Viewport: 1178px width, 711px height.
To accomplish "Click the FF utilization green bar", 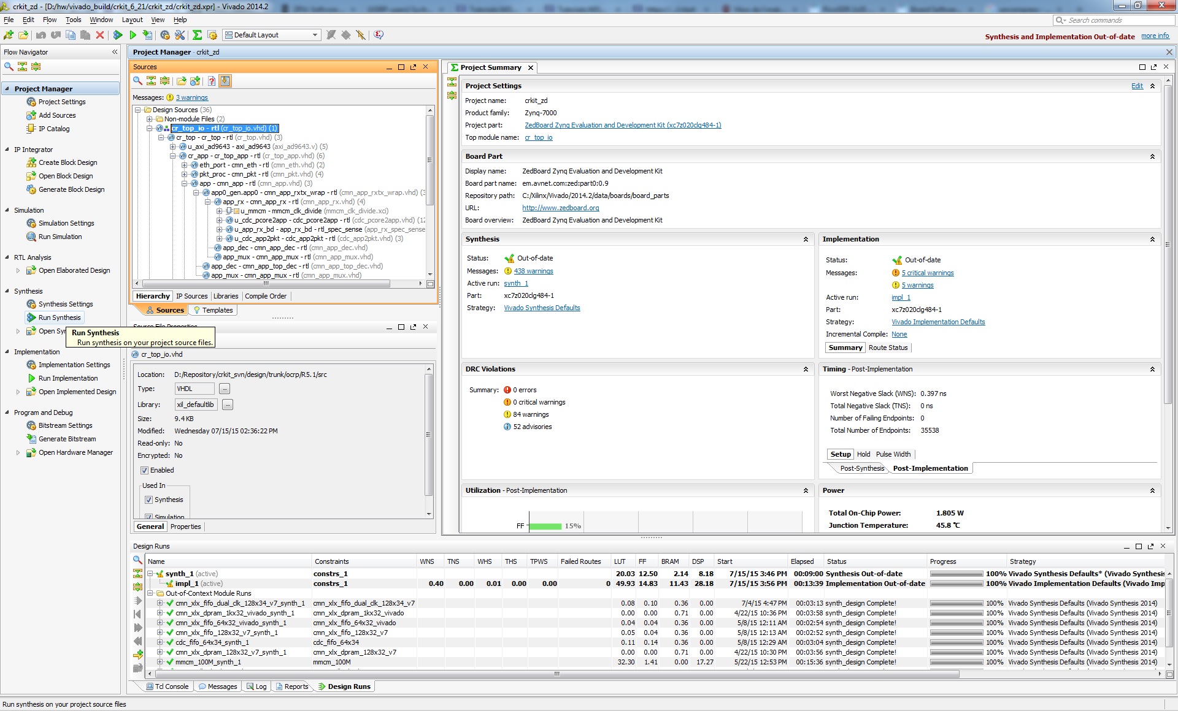I will coord(545,526).
